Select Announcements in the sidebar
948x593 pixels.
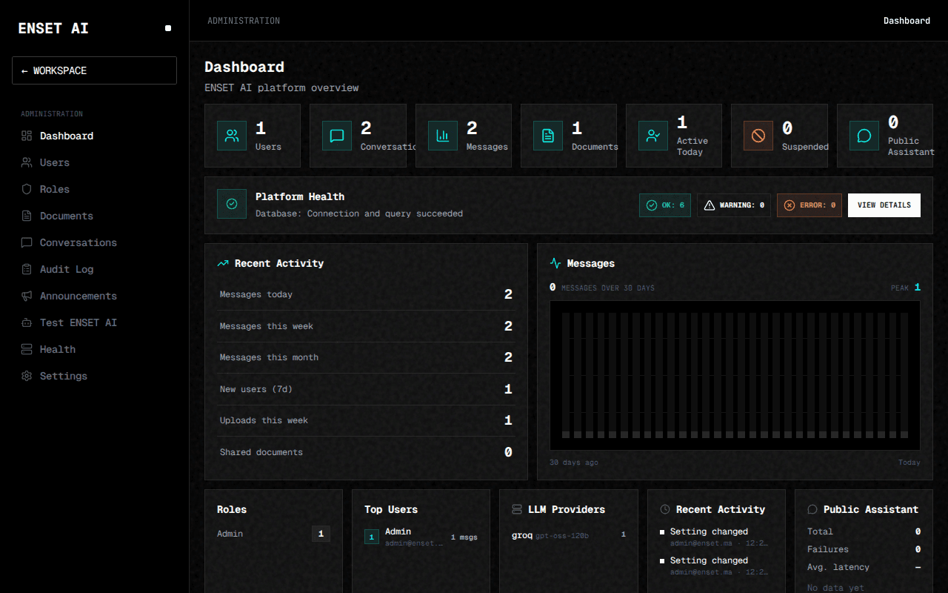coord(94,296)
